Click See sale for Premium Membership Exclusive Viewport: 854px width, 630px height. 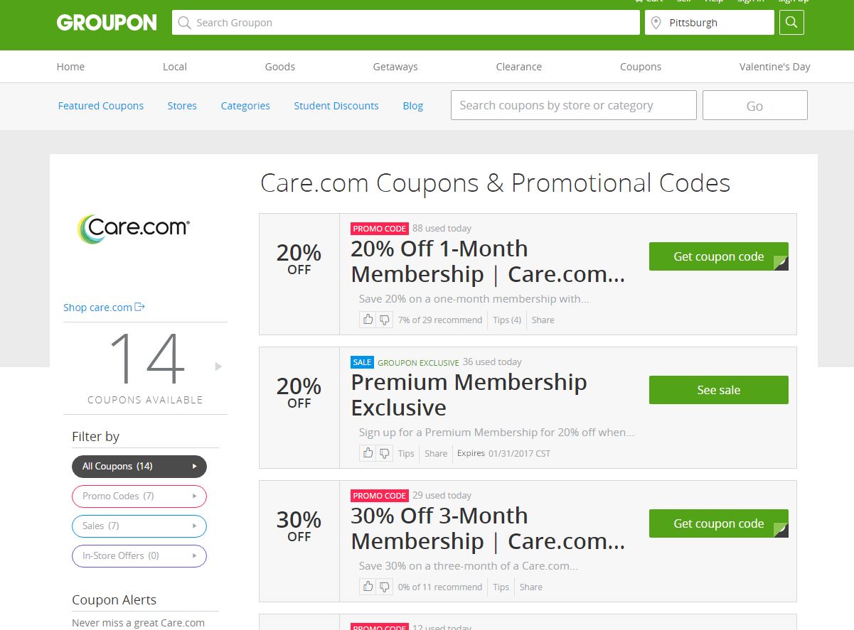click(x=718, y=389)
